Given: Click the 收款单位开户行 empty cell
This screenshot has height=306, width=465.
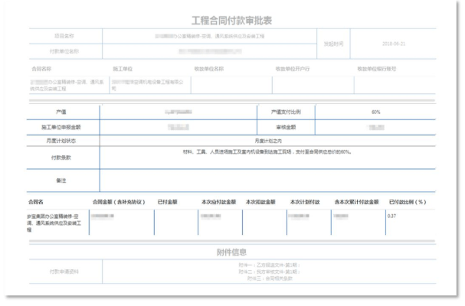Looking at the screenshot, I should pyautogui.click(x=313, y=85).
